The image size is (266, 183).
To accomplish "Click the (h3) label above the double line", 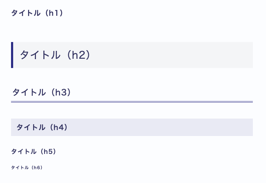I will pos(61,93).
